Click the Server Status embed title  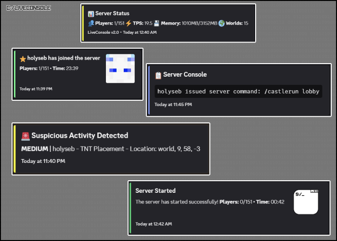[112, 13]
